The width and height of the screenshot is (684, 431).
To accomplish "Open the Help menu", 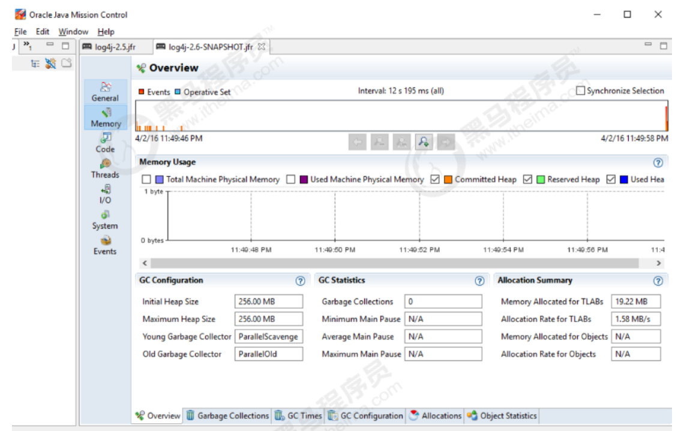I will click(x=106, y=32).
